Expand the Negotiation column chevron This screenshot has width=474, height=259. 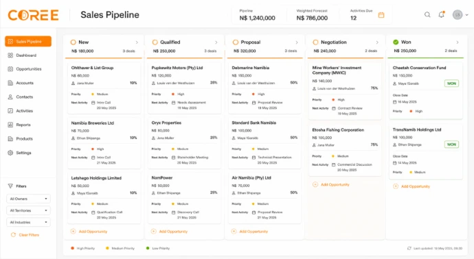[377, 42]
